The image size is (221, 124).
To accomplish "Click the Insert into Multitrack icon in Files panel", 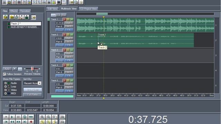I will pyautogui.click(x=17, y=17).
